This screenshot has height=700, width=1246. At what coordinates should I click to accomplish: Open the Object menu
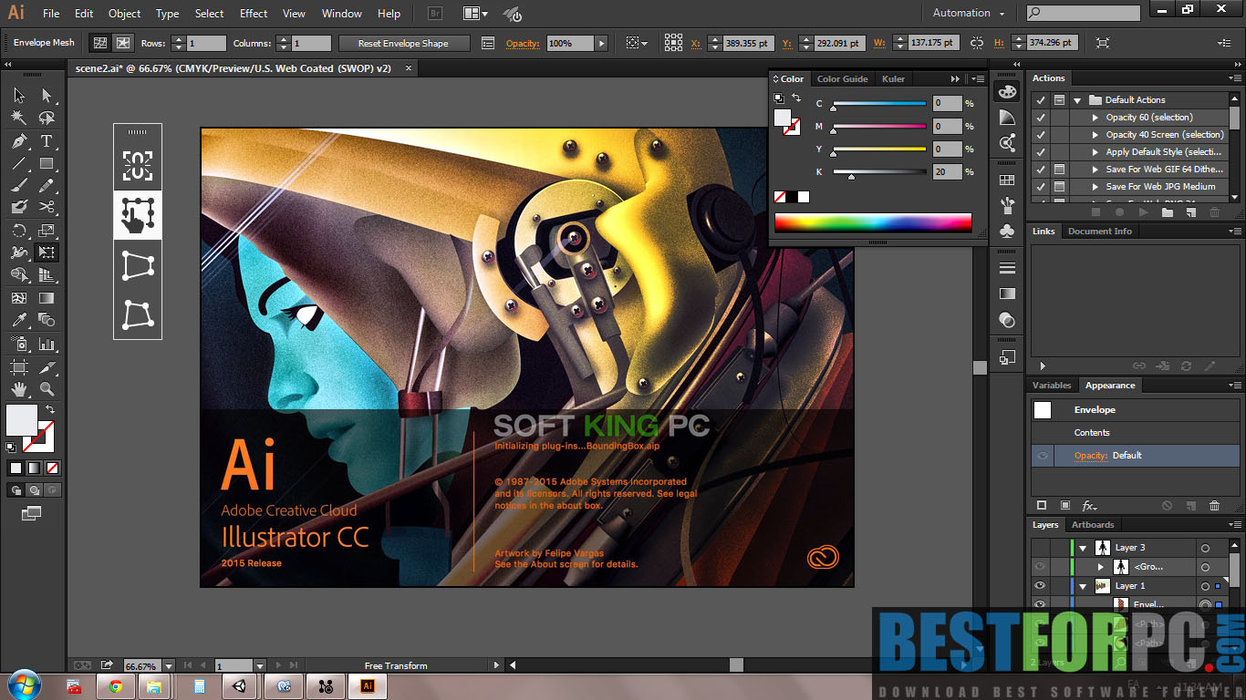(125, 14)
